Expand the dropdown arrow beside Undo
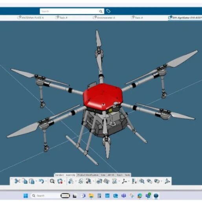The image size is (202, 202). coord(46,182)
